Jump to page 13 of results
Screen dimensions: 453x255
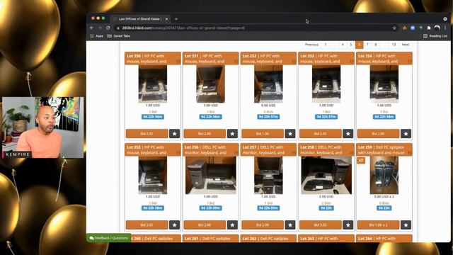[394, 45]
